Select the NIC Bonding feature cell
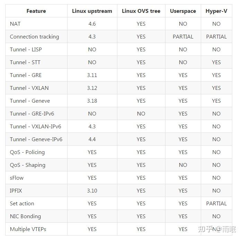 pyautogui.click(x=25, y=216)
